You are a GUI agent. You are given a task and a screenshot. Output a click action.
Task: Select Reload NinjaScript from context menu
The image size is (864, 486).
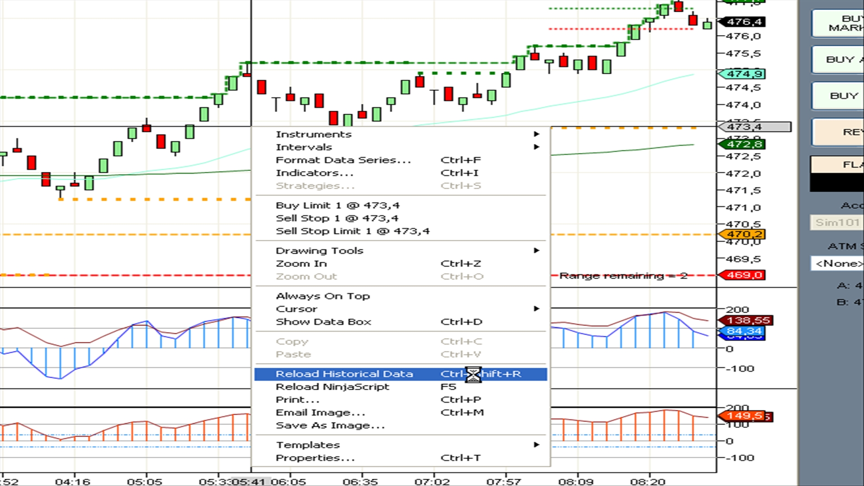click(332, 387)
